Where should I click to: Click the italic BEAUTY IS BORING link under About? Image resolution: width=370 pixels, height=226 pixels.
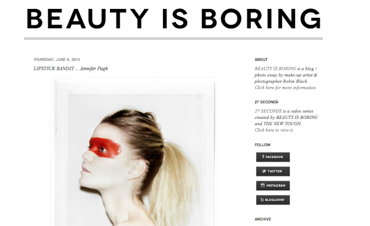coord(275,69)
